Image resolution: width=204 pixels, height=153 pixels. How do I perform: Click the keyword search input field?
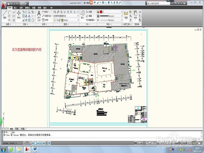click(158, 3)
